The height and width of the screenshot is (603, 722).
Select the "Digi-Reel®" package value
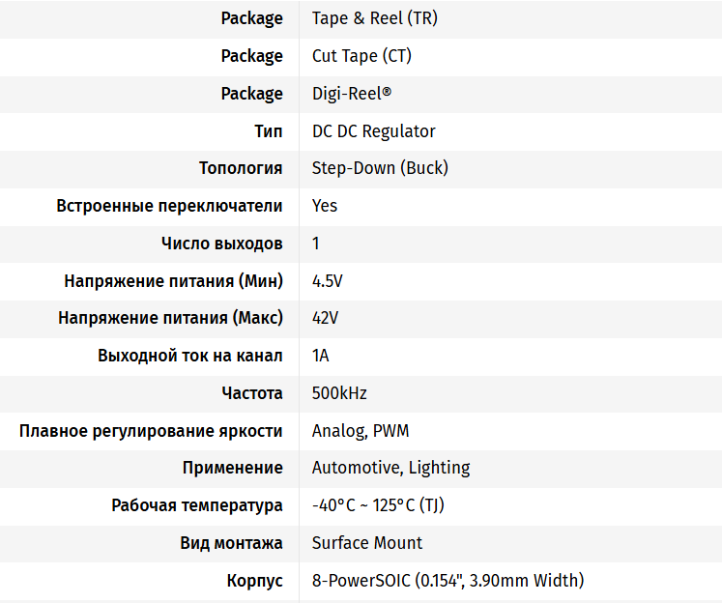pos(352,94)
